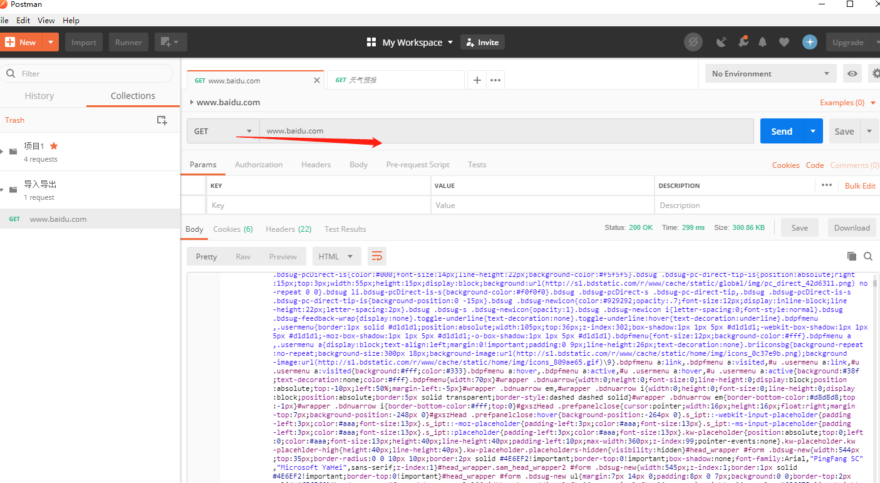Screen dimensions: 880x483
Task: Switch to the Collections tab
Action: click(133, 96)
